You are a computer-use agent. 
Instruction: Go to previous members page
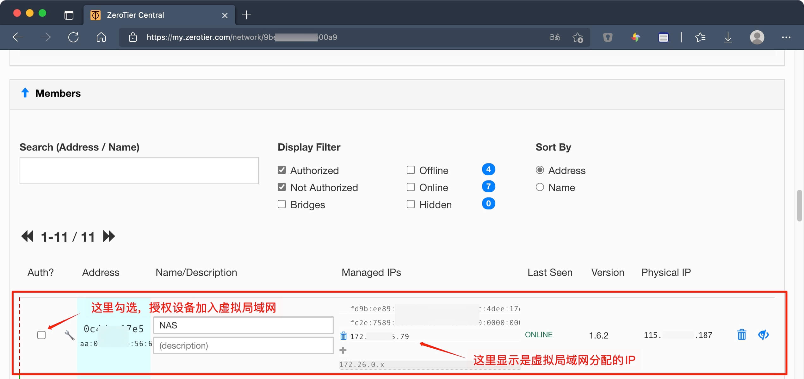click(27, 237)
